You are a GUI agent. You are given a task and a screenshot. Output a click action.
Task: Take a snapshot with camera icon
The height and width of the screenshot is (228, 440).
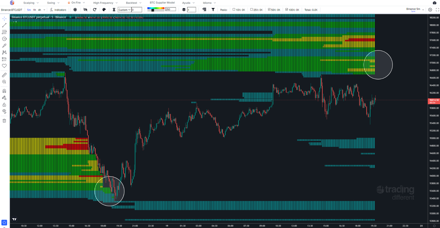(x=434, y=3)
